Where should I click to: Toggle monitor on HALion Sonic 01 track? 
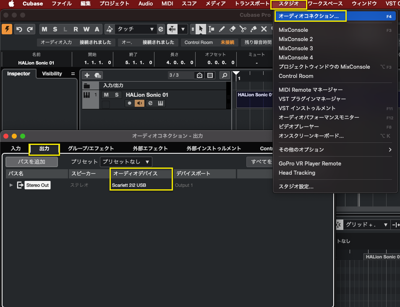(x=140, y=103)
